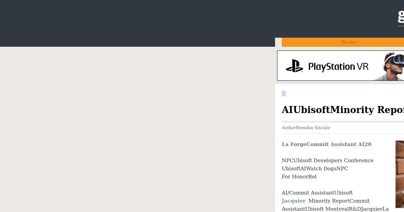Open the green Jacquier link
The height and width of the screenshot is (212, 404).
click(x=294, y=201)
